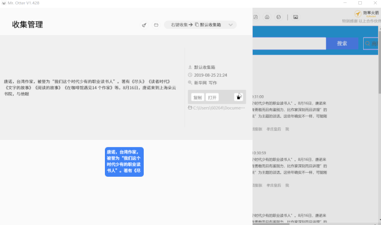Click the right pane vertical scrollbar thumb
Image resolution: width=381 pixels, height=225 pixels.
[380, 62]
